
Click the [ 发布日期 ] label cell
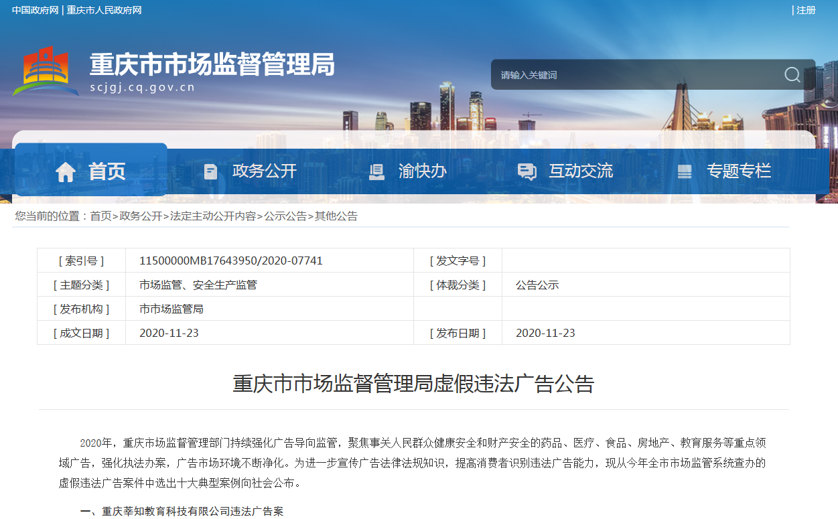(458, 333)
